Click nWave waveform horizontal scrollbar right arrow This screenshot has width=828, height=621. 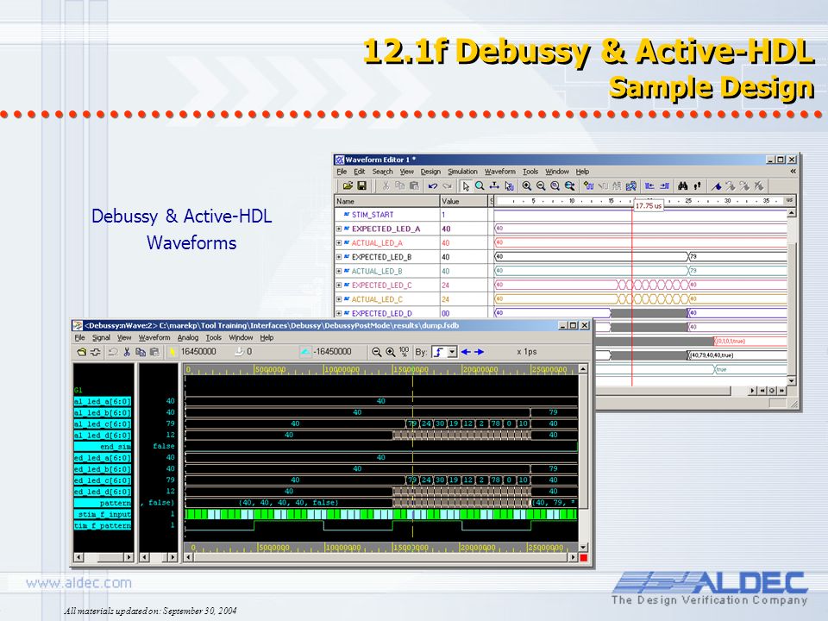coord(574,557)
